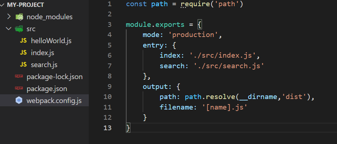This screenshot has height=144, width=337.
Task: Open search.js in the explorer
Action: (x=44, y=65)
